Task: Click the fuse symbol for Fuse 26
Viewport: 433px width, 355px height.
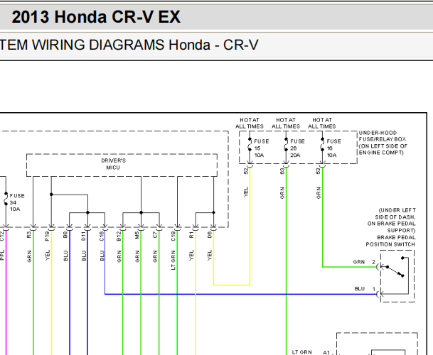Action: point(286,144)
